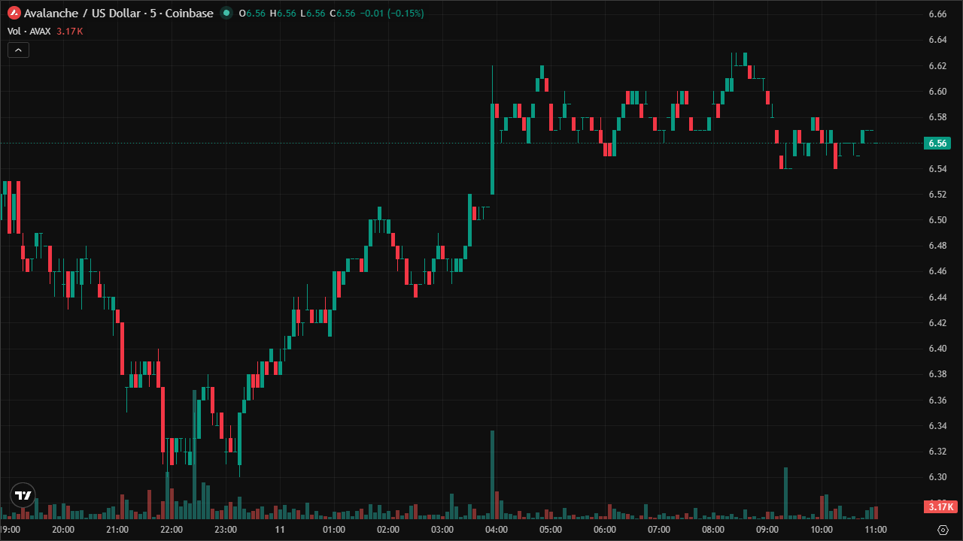Screen dimensions: 963x541
Task: Click the 6.46 price axis label
Action: (937, 271)
